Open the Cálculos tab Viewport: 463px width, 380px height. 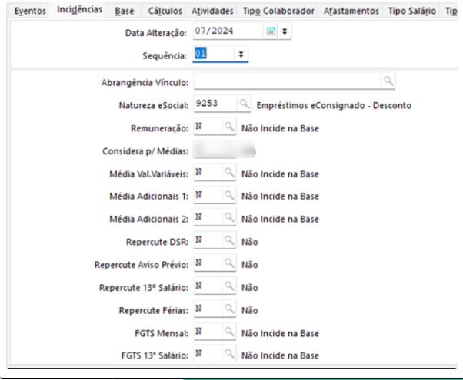165,11
